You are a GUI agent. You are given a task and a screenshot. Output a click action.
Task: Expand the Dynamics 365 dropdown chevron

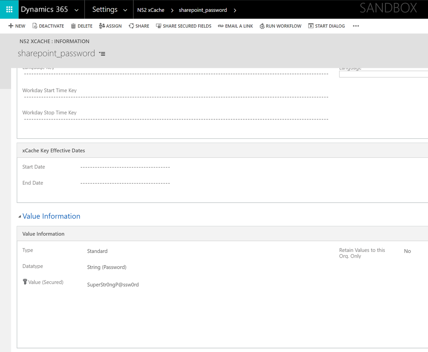76,10
